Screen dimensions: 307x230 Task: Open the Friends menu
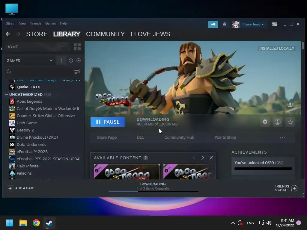[x=36, y=23]
